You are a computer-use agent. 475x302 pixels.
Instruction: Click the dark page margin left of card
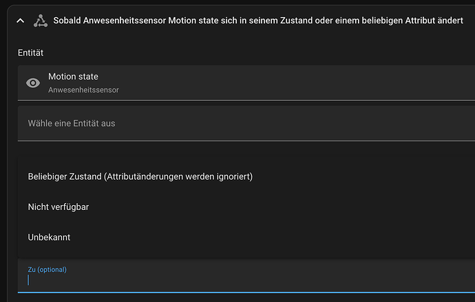[3, 151]
